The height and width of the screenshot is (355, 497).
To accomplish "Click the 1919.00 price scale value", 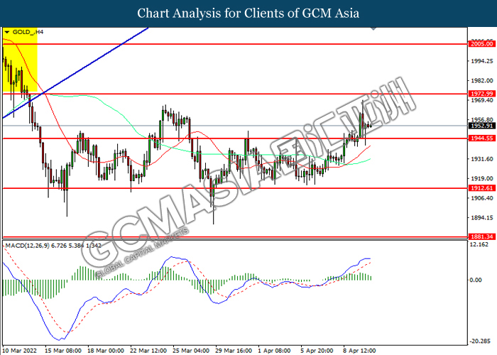I will 482,178.
